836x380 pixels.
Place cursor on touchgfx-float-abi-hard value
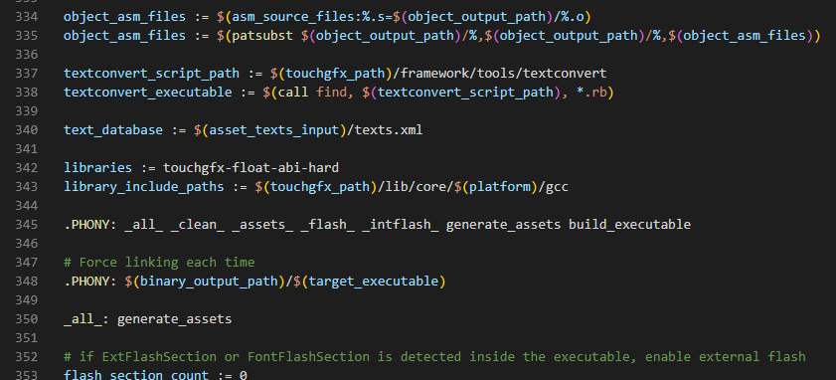pyautogui.click(x=251, y=167)
